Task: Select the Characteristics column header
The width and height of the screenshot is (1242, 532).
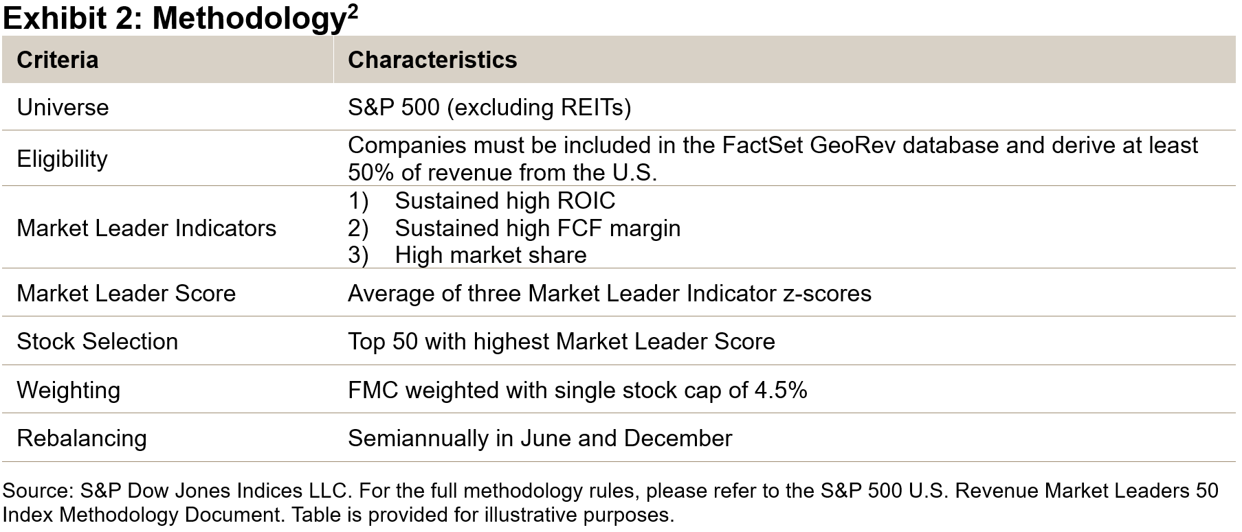Action: click(x=432, y=60)
